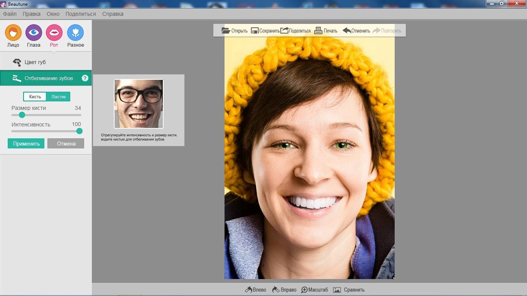The image size is (527, 296).
Task: Click the intensity value 100
Action: point(76,124)
